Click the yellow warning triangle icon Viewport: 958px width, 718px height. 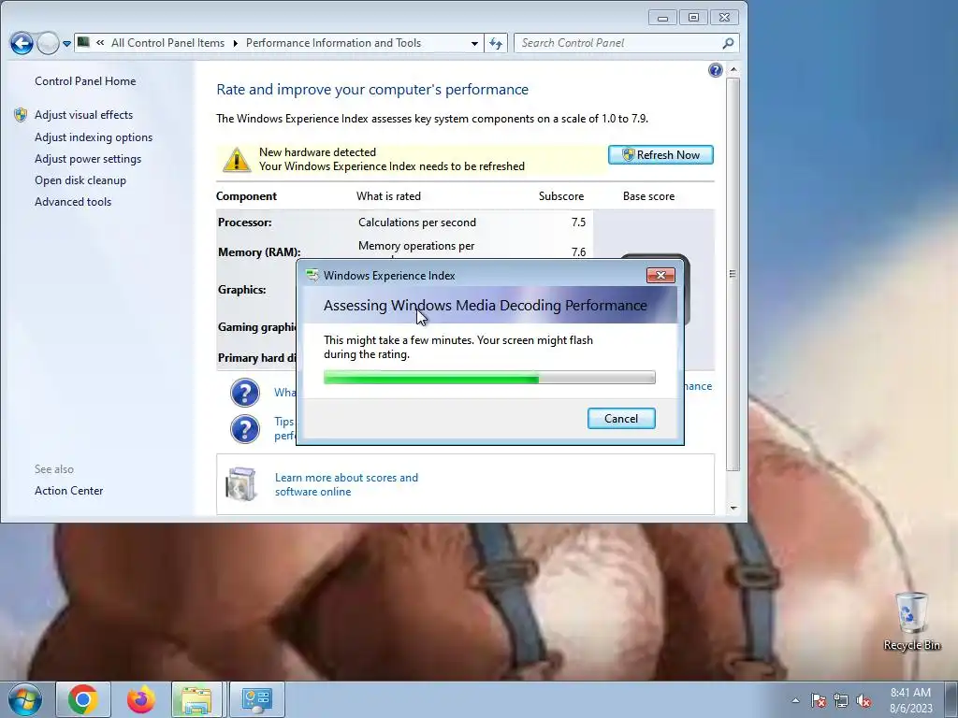pyautogui.click(x=236, y=159)
